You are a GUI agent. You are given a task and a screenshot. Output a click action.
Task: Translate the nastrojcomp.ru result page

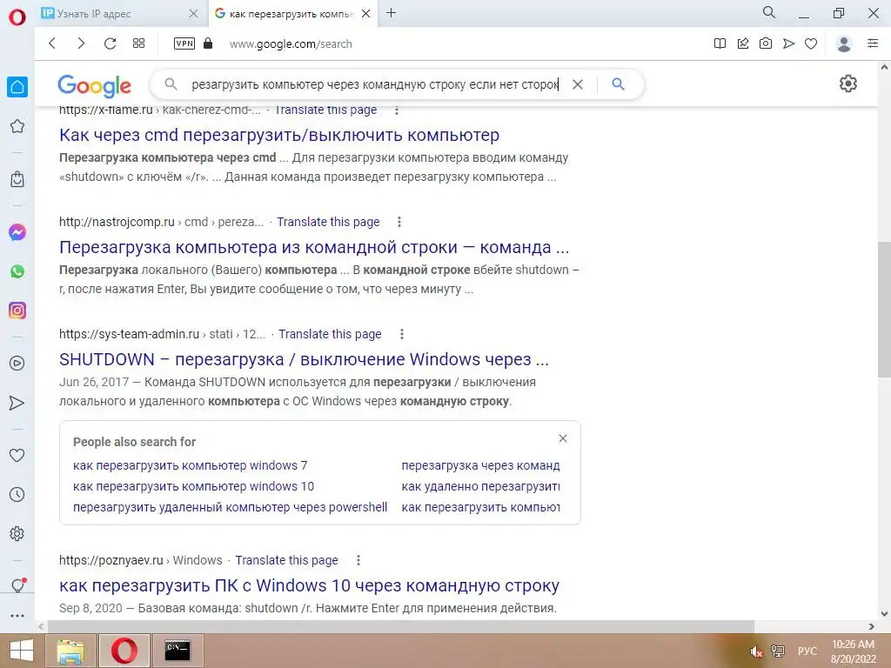tap(328, 222)
